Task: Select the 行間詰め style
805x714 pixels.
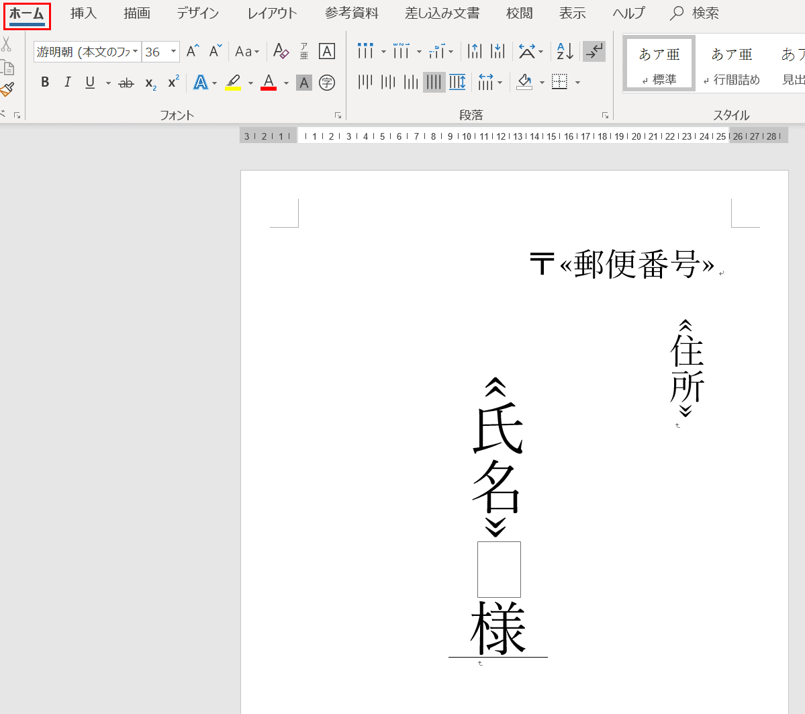Action: pos(732,64)
